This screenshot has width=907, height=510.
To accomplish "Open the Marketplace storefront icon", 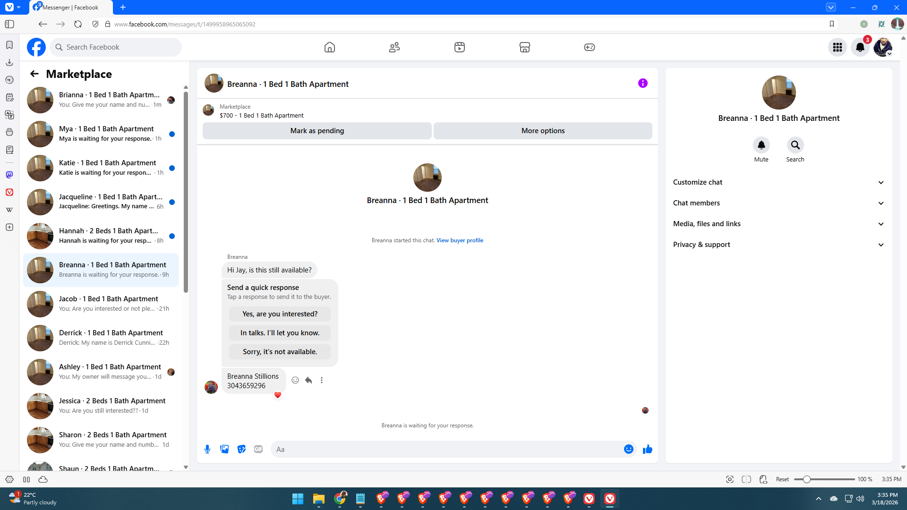I will (524, 47).
